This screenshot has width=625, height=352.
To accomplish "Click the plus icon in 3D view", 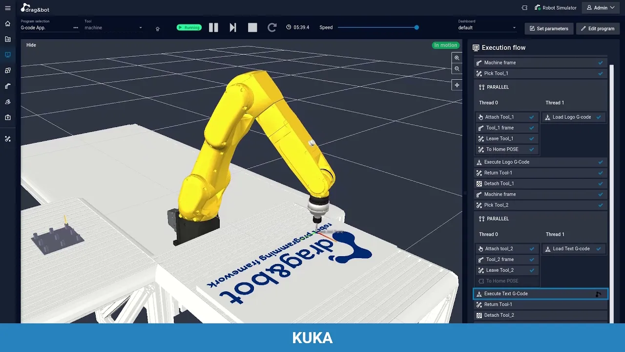I will pyautogui.click(x=457, y=85).
